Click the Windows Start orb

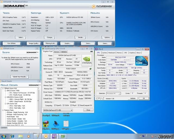[x=4, y=136]
